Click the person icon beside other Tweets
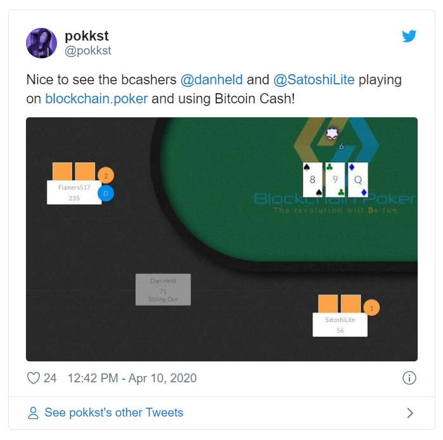 (x=33, y=413)
